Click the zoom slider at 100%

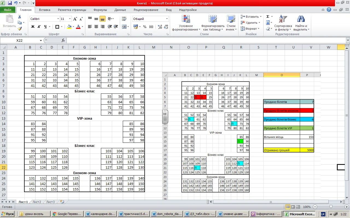click(331, 207)
